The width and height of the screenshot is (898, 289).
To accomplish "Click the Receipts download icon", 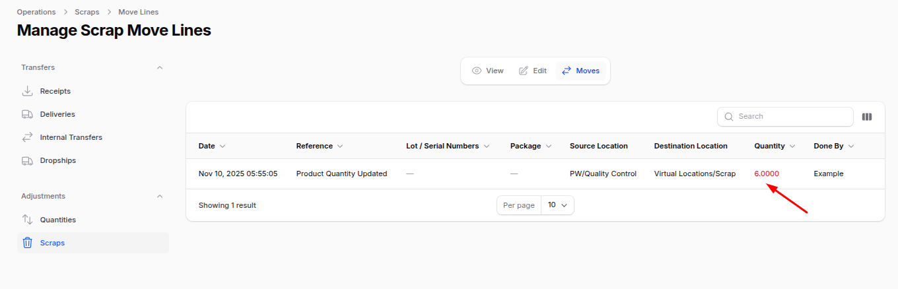I will (x=28, y=91).
